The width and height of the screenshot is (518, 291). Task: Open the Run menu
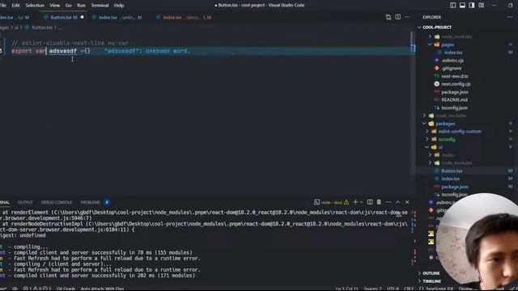coord(81,6)
